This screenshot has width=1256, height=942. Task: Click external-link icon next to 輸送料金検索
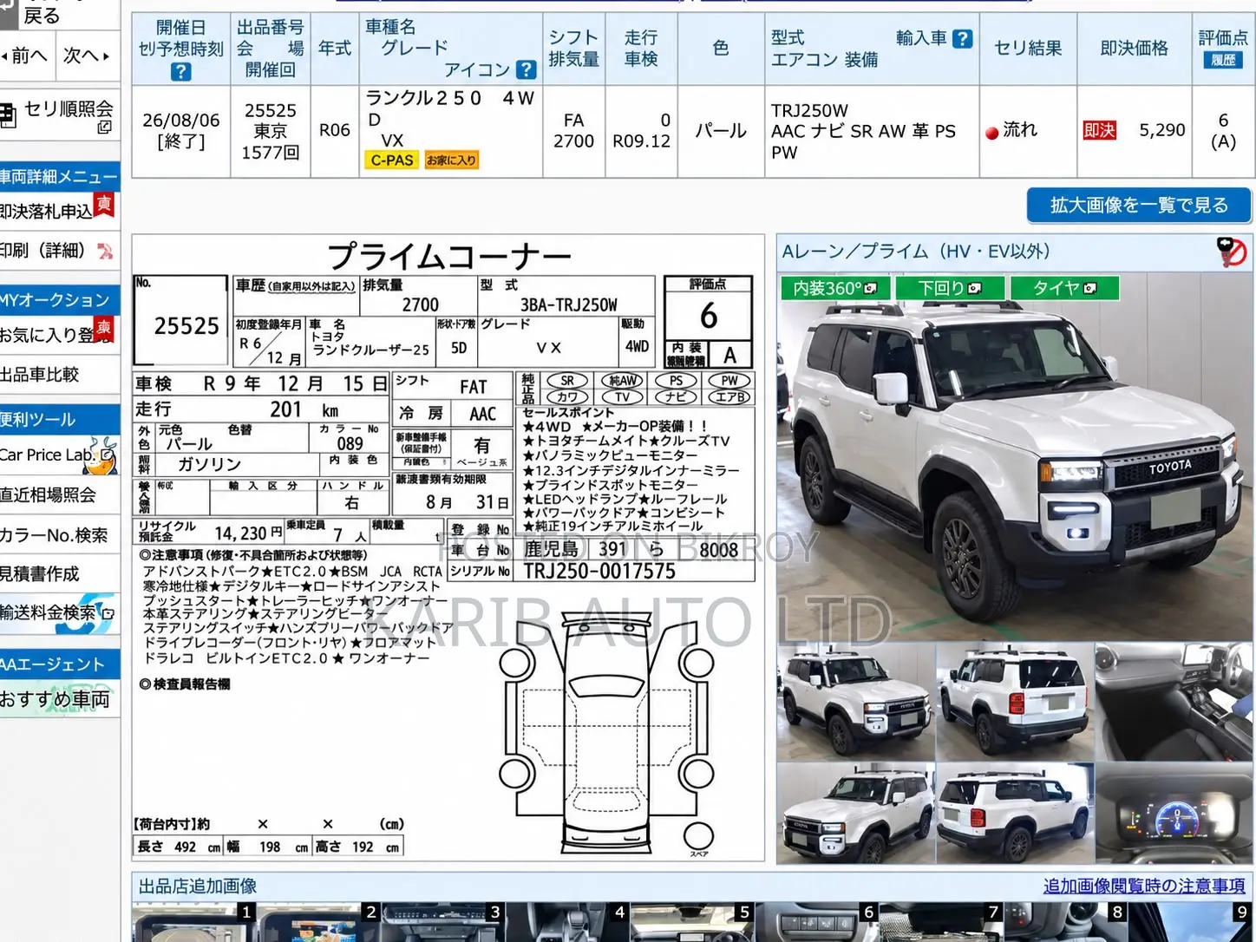pyautogui.click(x=108, y=613)
